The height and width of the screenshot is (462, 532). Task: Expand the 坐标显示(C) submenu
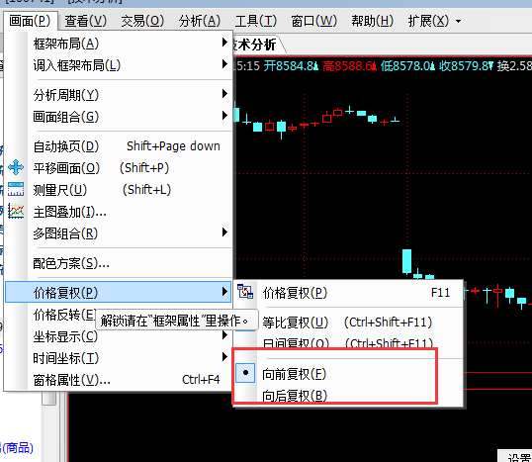click(x=118, y=336)
